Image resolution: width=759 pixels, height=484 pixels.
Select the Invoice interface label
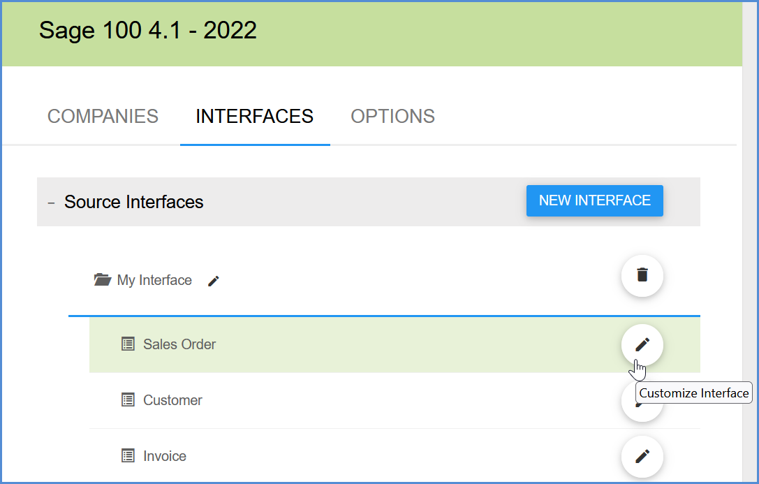[x=165, y=456]
